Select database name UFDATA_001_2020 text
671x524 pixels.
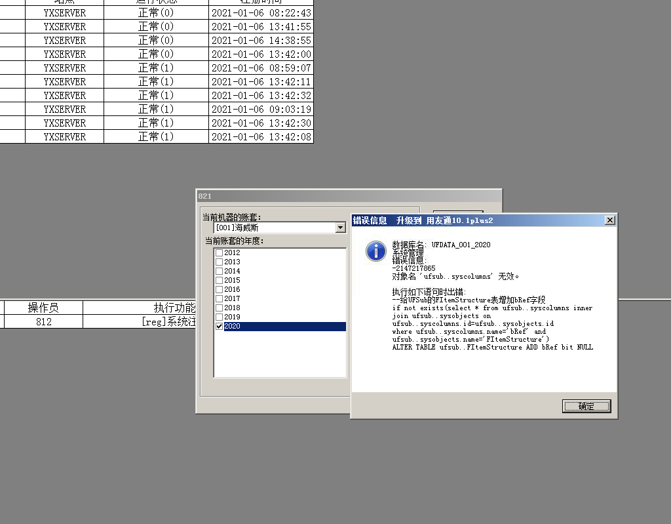(461, 245)
